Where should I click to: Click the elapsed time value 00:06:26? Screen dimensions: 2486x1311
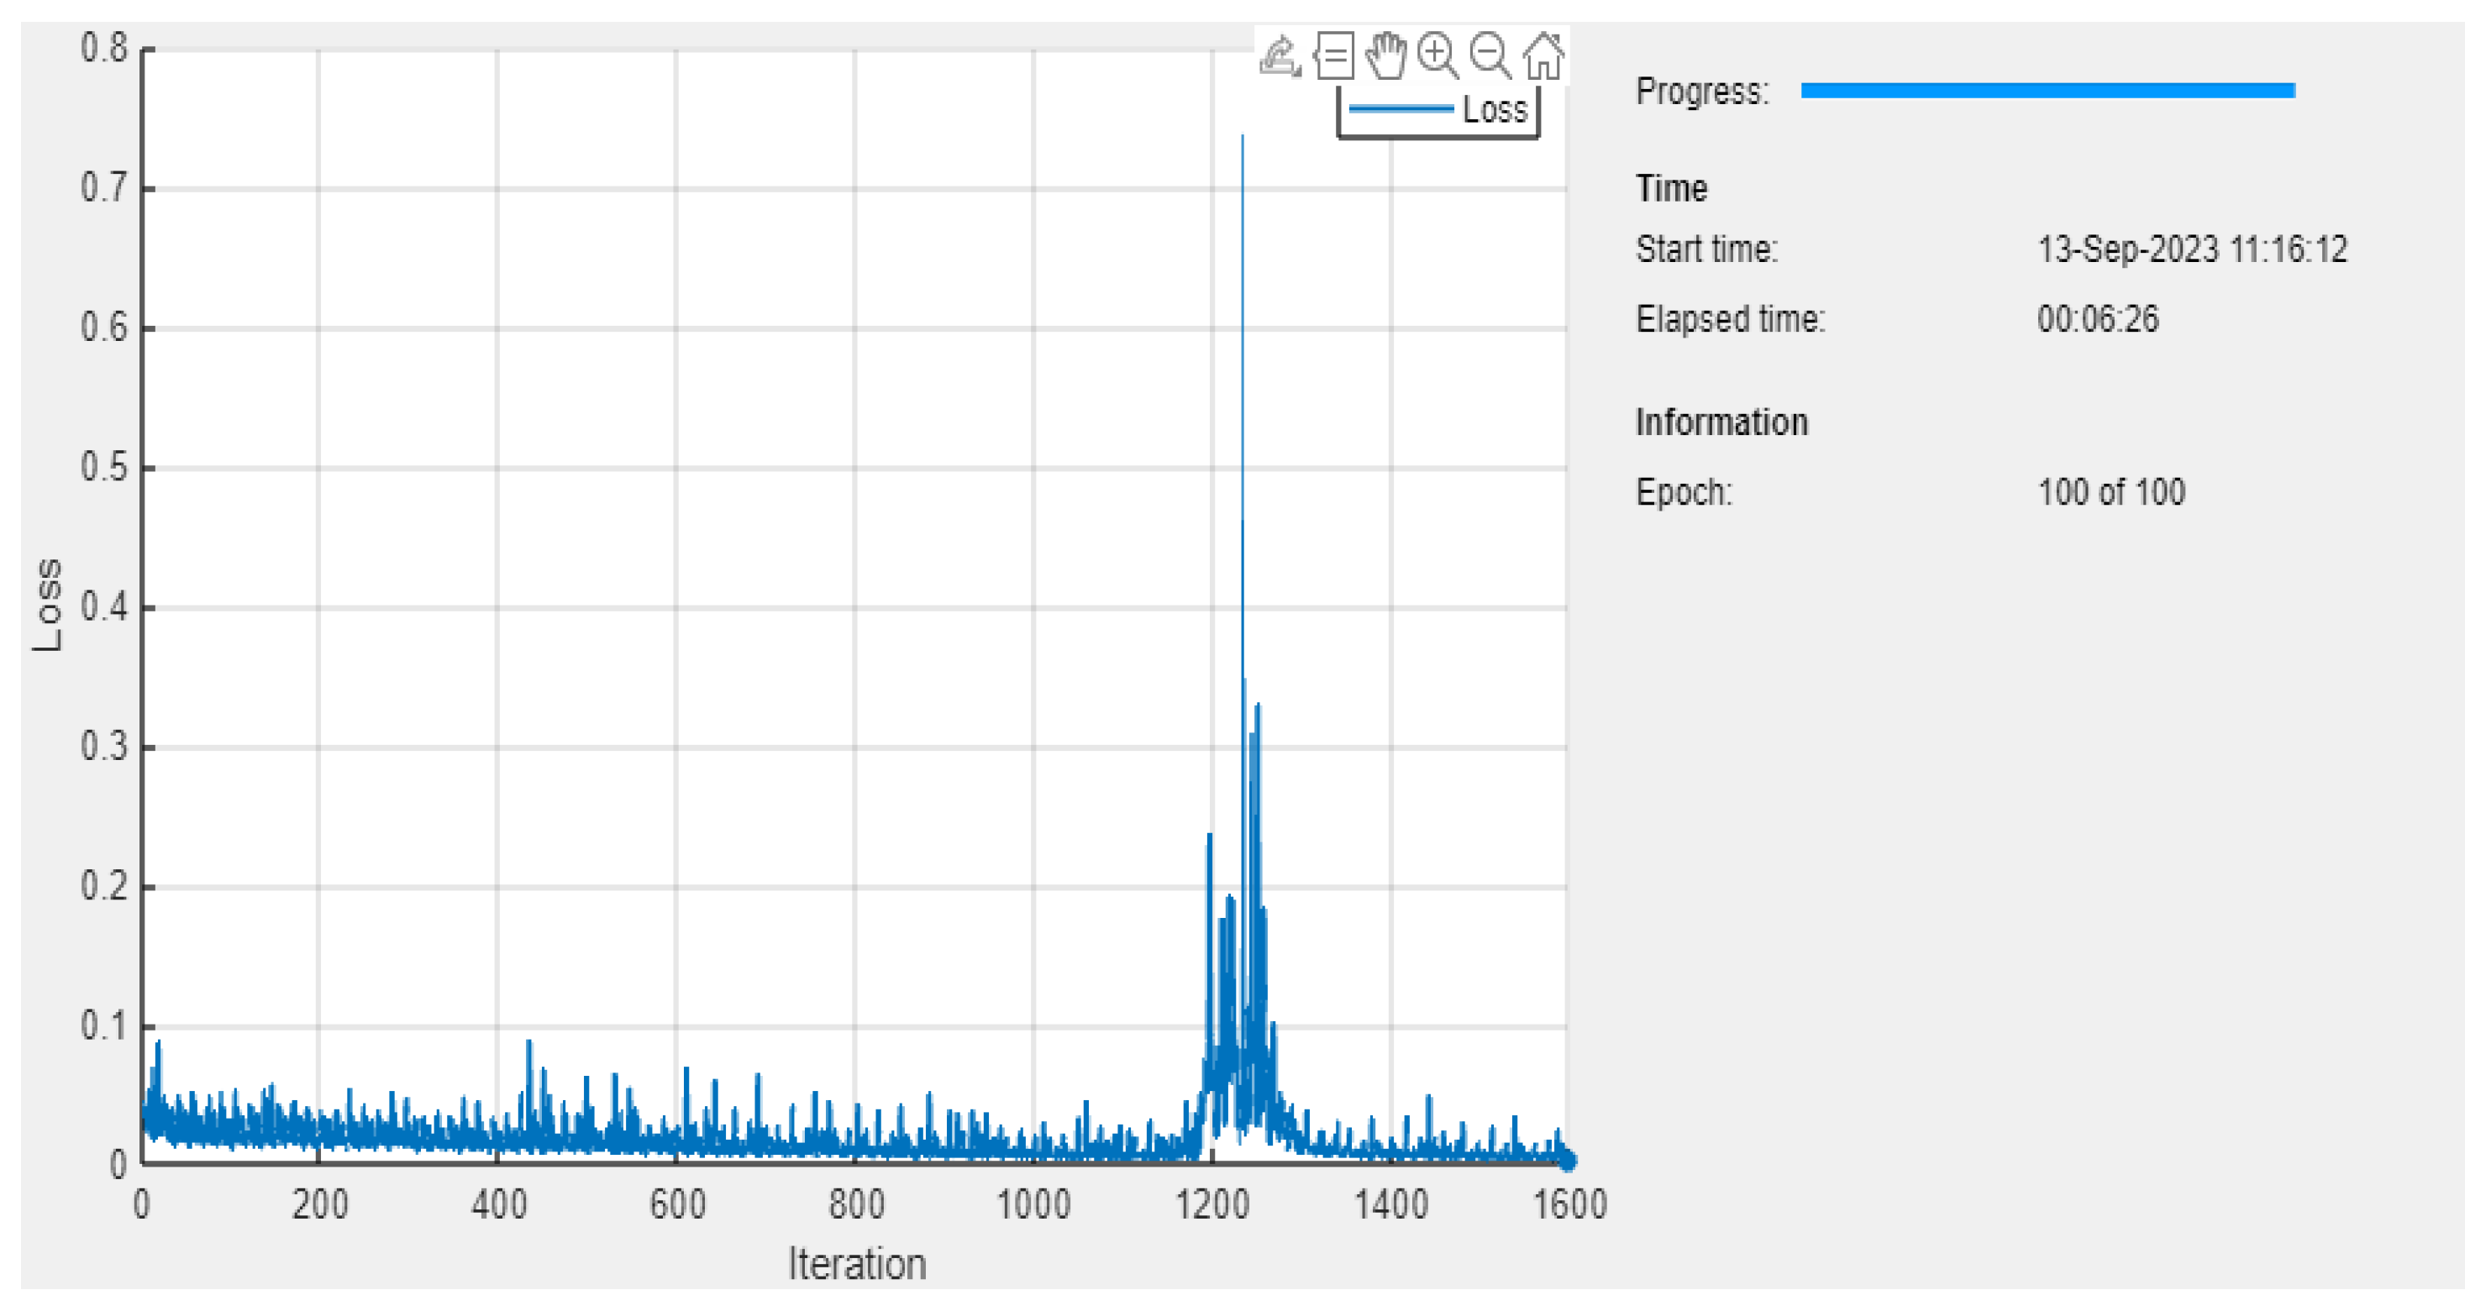click(2097, 318)
